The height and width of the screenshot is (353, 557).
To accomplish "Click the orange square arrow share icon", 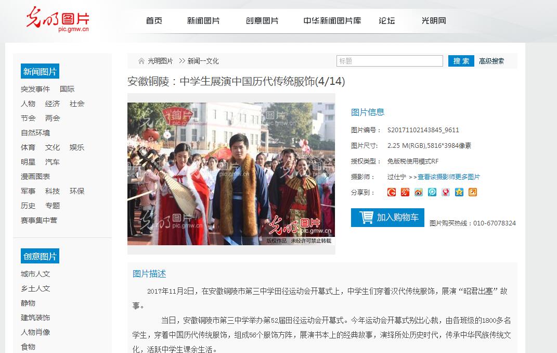I will (x=473, y=192).
